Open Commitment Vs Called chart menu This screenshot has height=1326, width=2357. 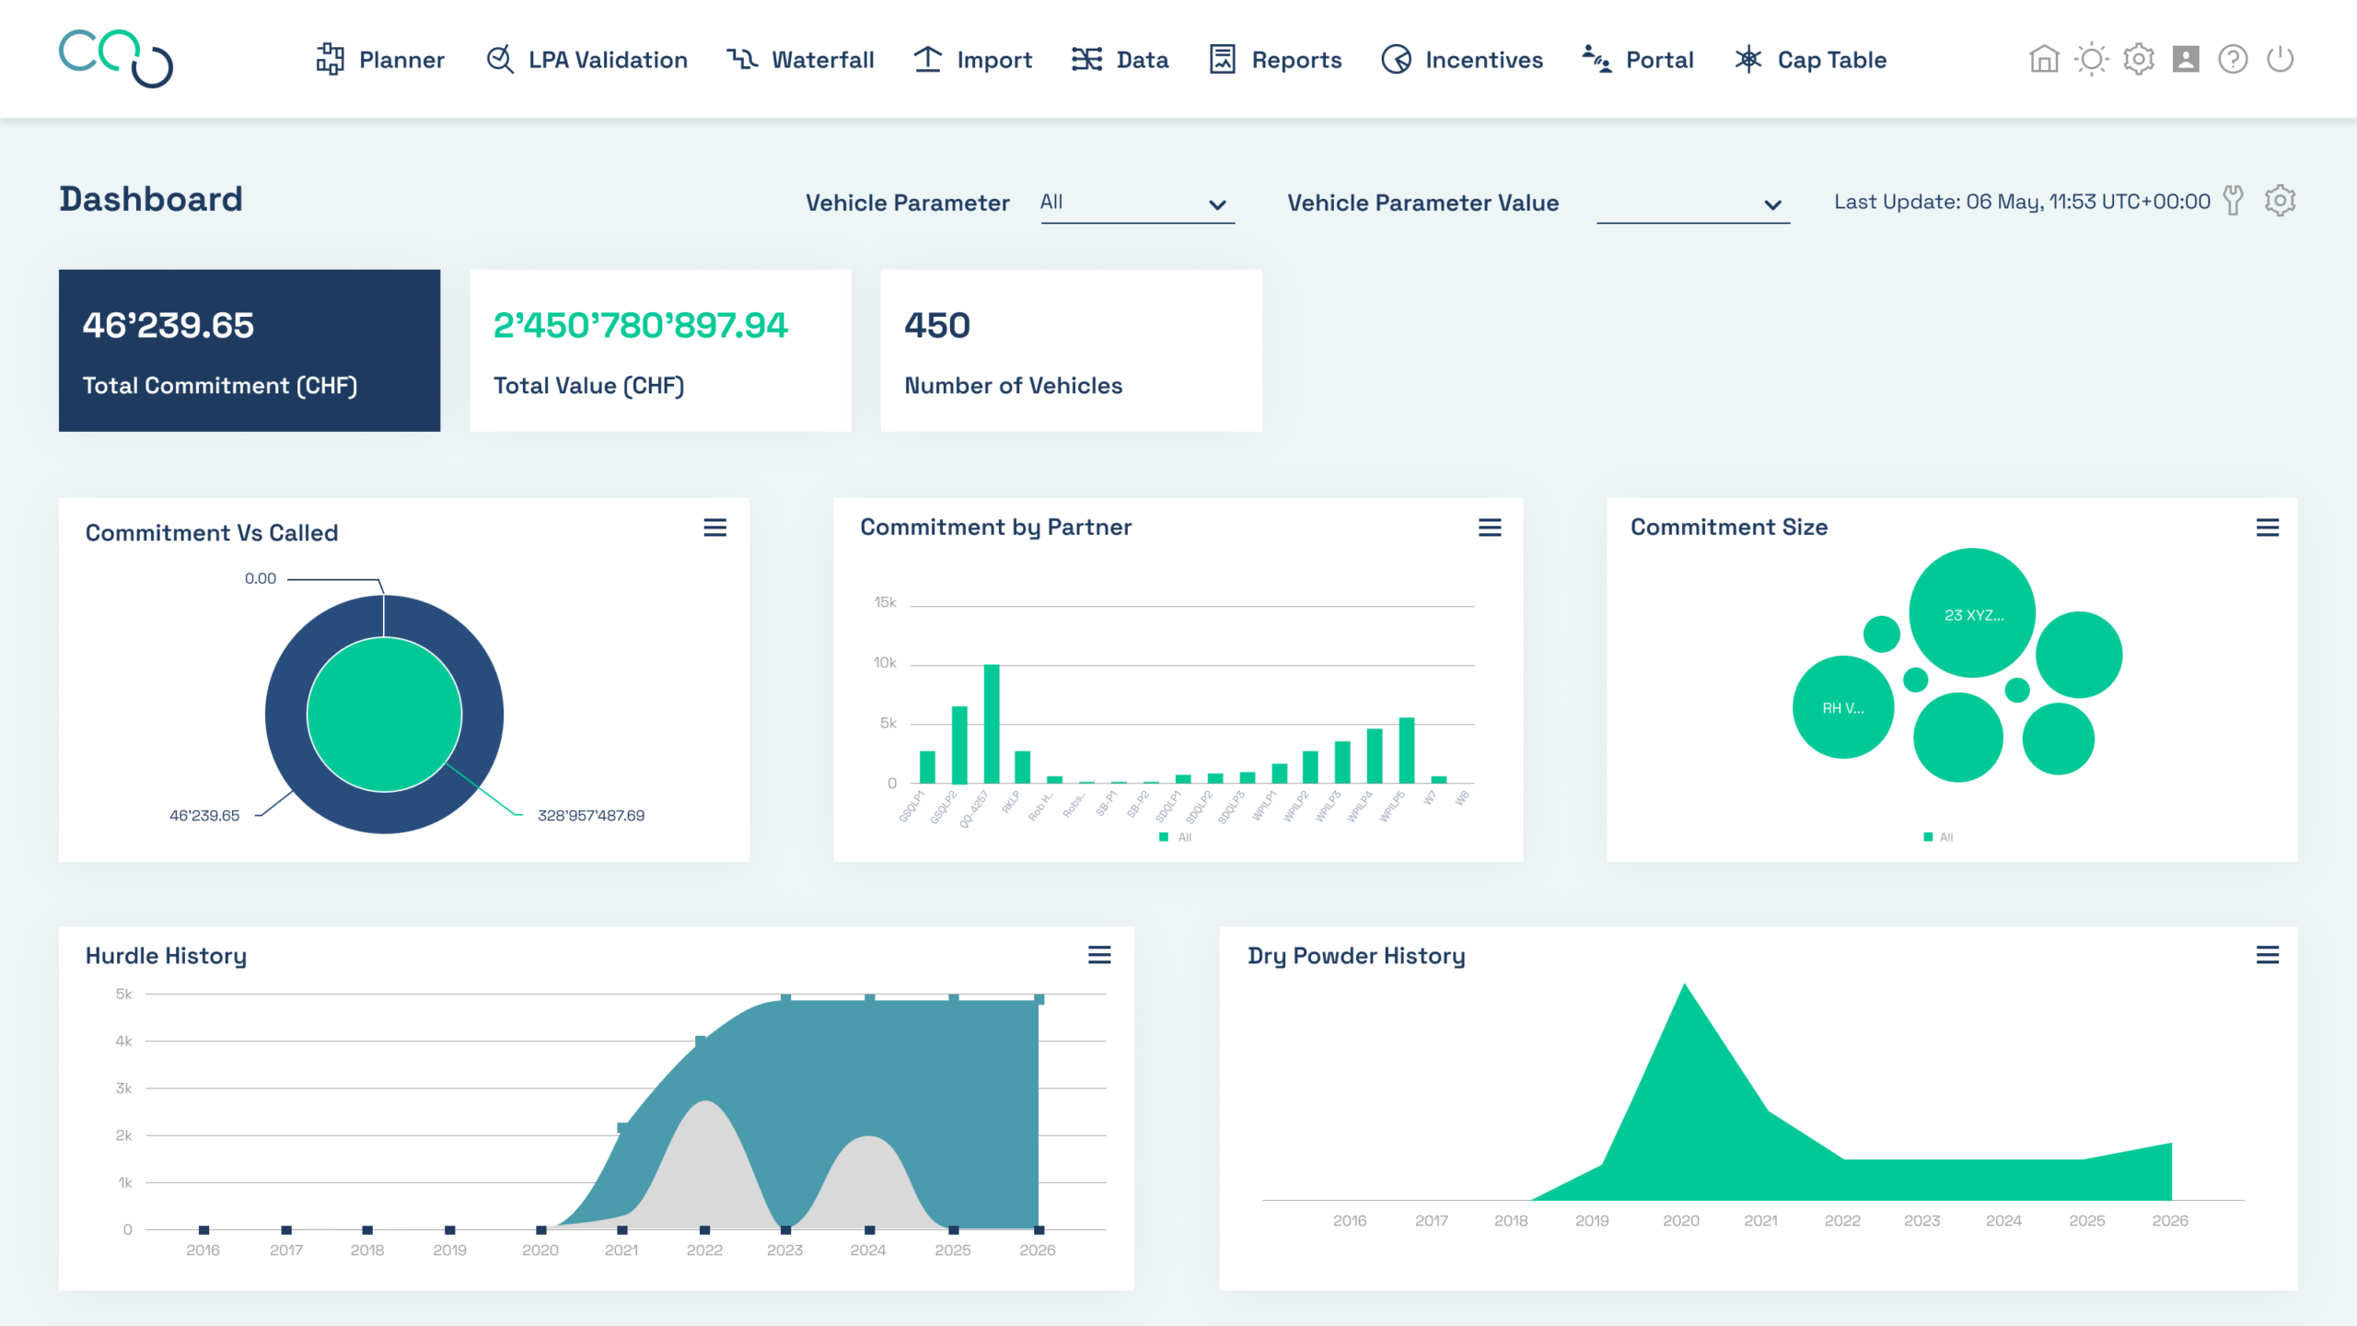click(715, 528)
